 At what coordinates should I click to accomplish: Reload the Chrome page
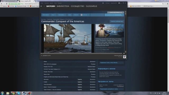tap(7, 4)
